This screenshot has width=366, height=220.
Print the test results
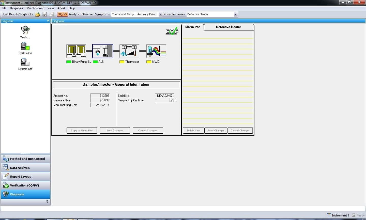click(x=52, y=14)
